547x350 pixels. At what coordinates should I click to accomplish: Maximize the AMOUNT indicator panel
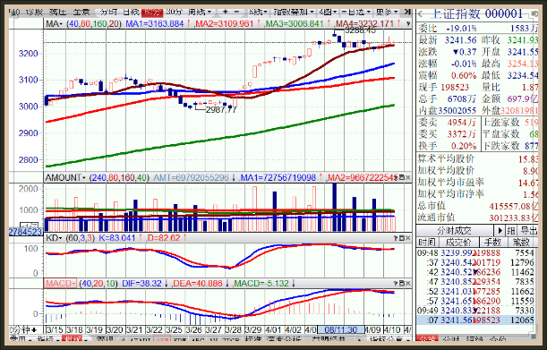(402, 177)
